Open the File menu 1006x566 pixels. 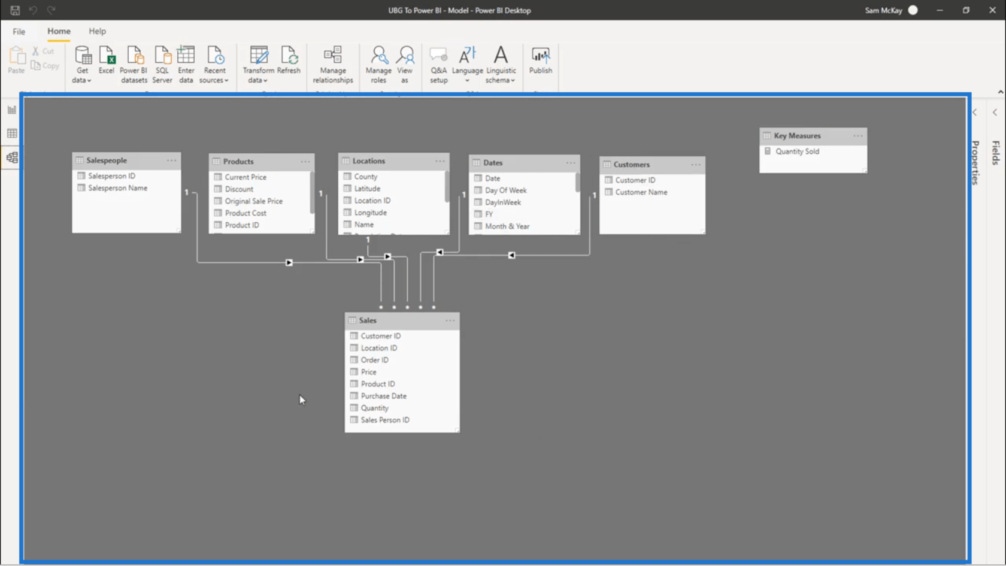(19, 31)
